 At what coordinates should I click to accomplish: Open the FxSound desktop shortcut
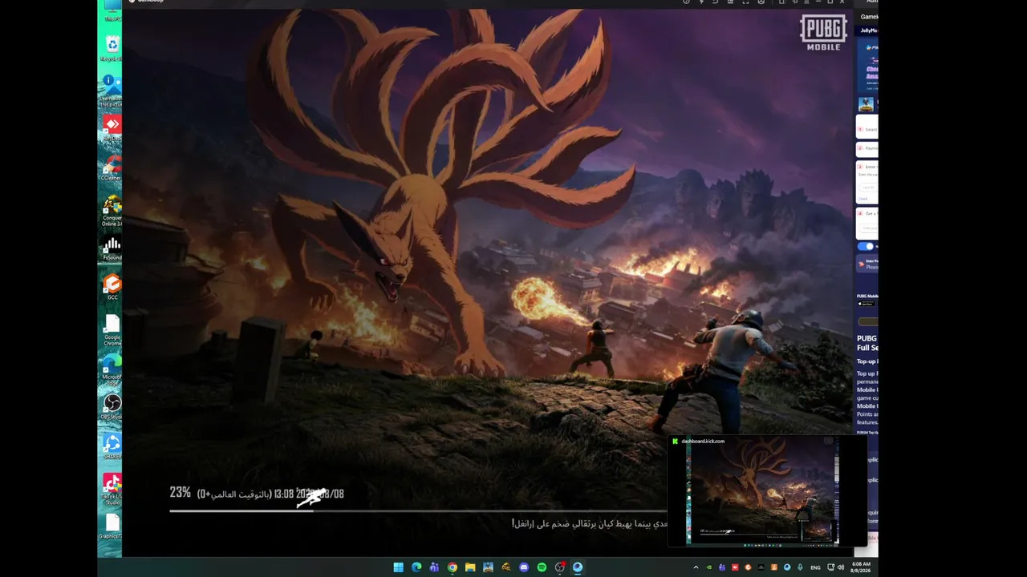coord(112,249)
